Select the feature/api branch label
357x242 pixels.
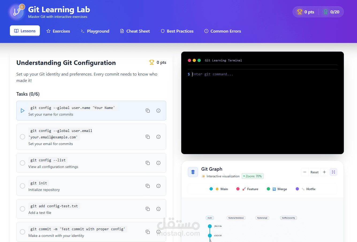262,218
